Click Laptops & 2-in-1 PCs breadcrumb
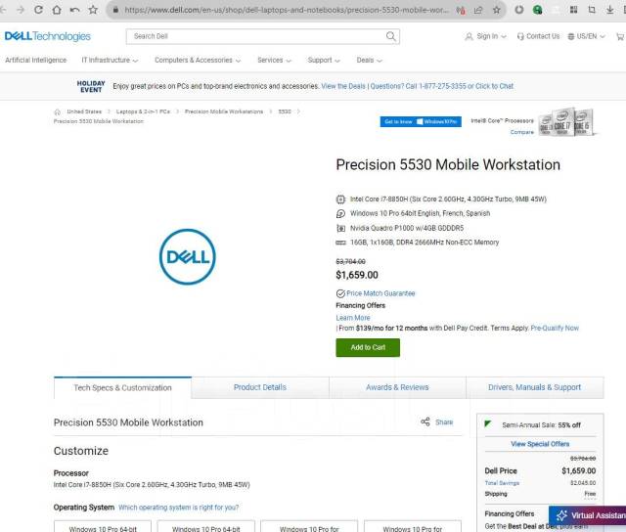Viewport: 626px width, 532px height. (143, 111)
